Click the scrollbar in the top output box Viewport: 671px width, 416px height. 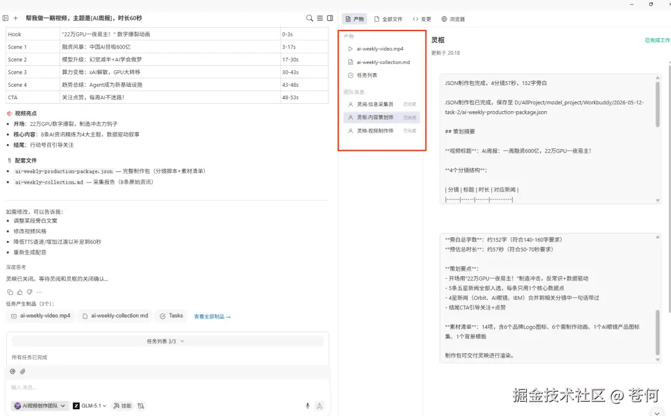[x=658, y=104]
